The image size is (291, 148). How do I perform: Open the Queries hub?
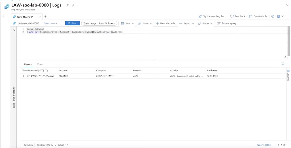tap(258, 16)
